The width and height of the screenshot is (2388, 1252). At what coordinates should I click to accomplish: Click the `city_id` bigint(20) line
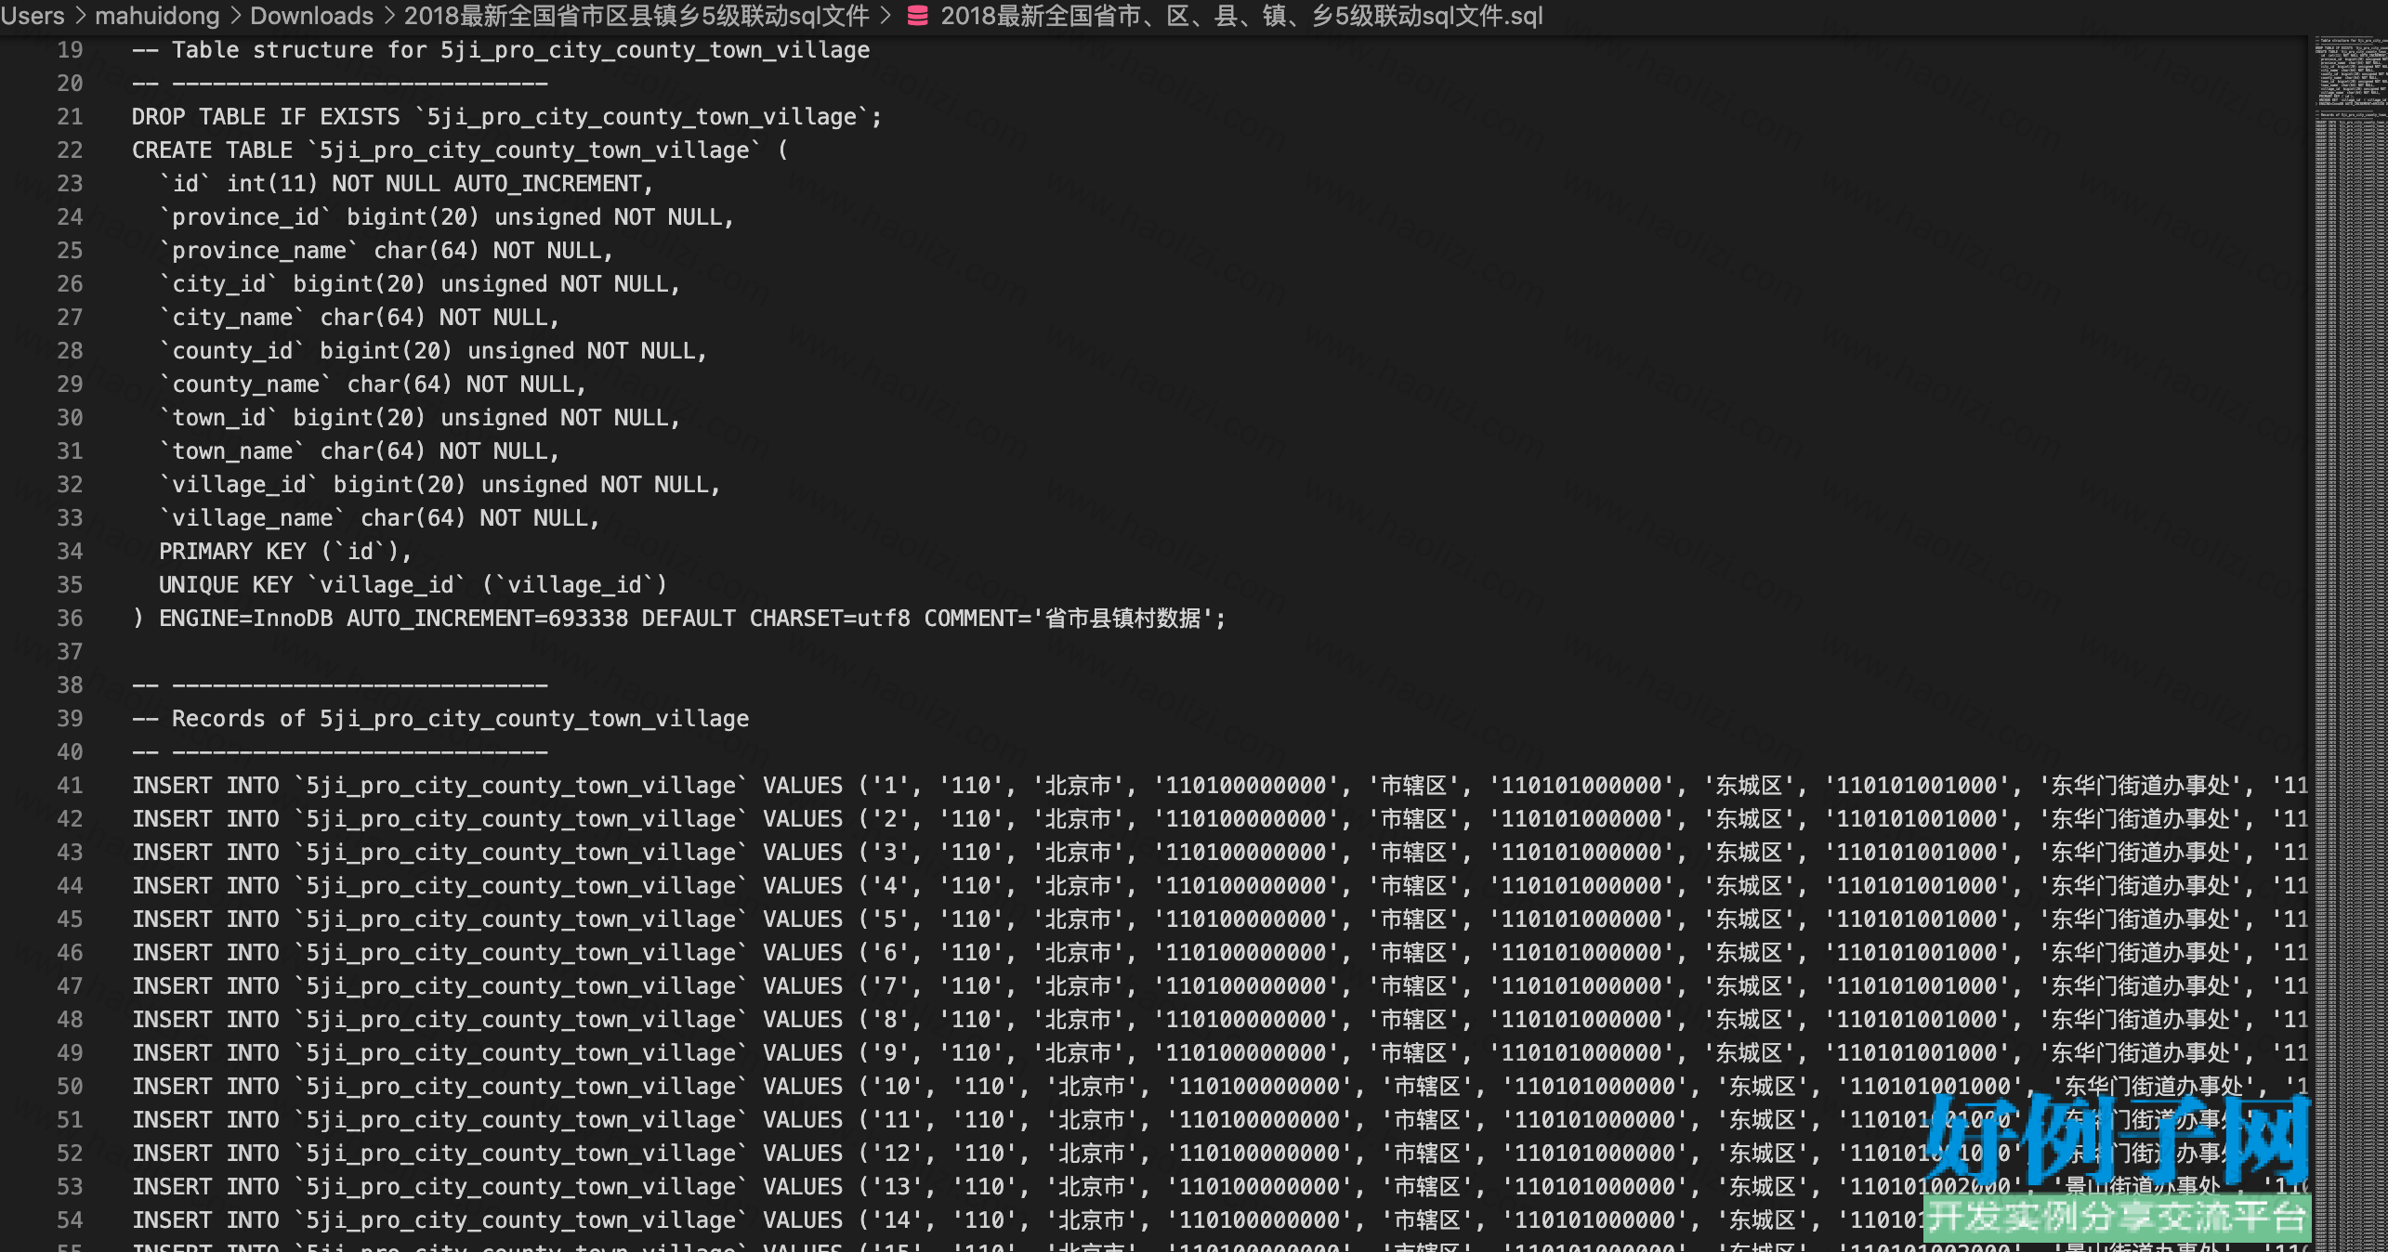420,284
